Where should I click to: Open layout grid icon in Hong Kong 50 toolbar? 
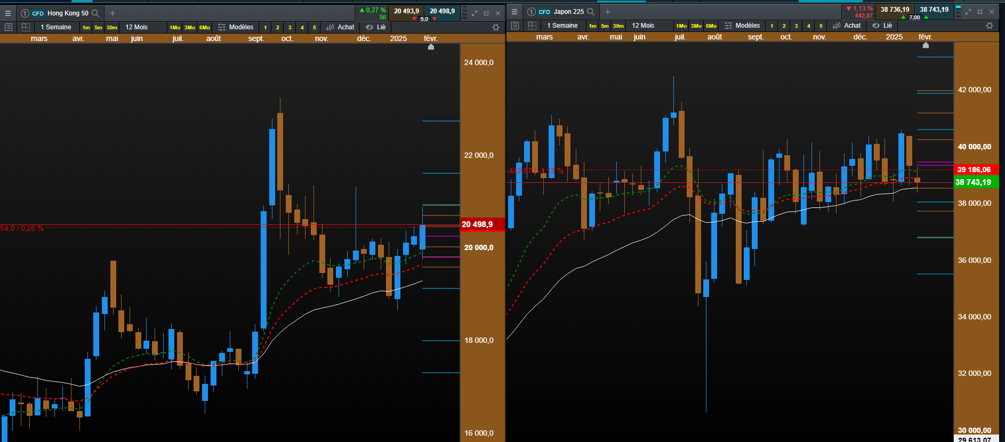click(x=26, y=27)
